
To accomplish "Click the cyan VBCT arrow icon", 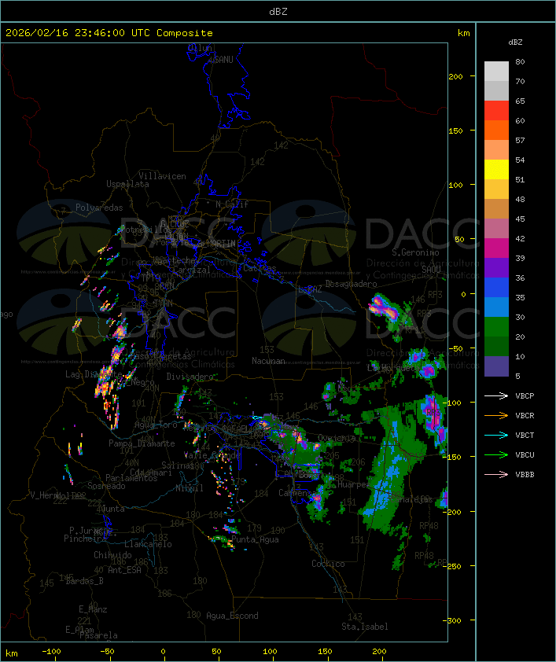I will click(x=496, y=435).
